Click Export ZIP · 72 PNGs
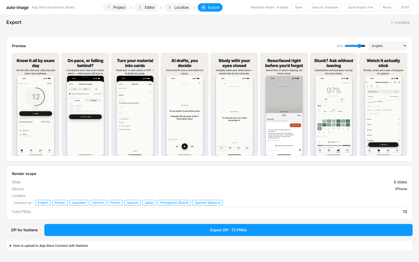419x262 pixels. click(x=228, y=230)
